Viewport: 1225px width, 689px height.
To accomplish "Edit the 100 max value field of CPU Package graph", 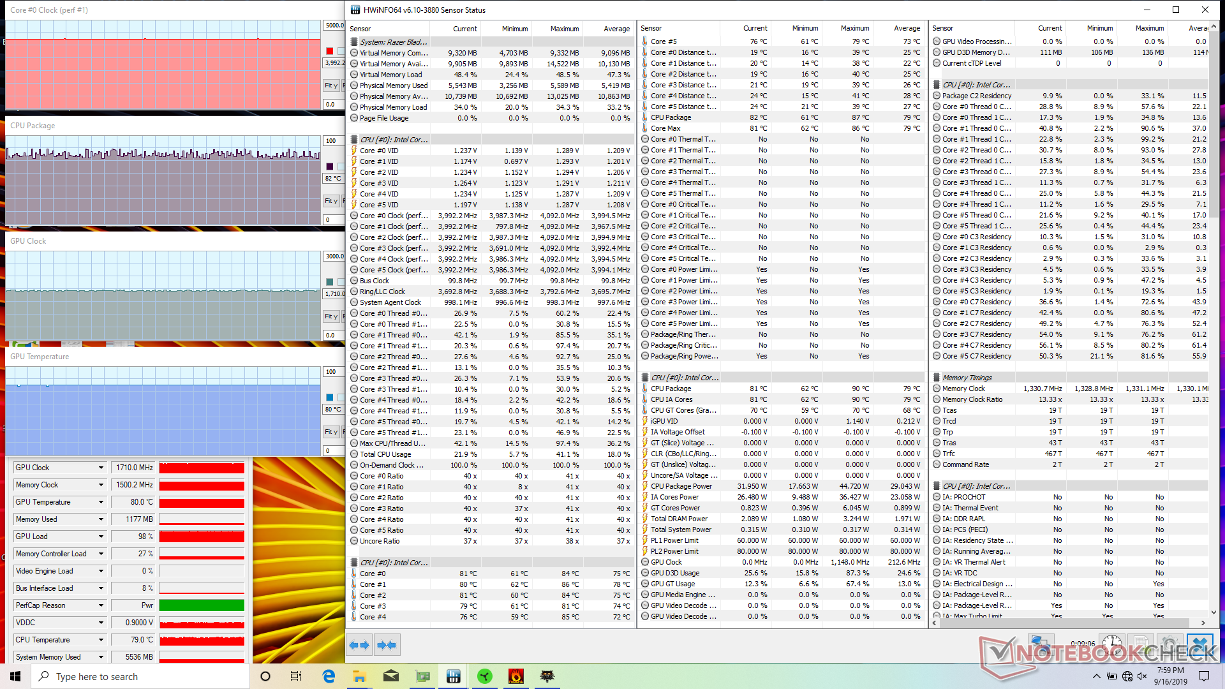I will pyautogui.click(x=334, y=141).
